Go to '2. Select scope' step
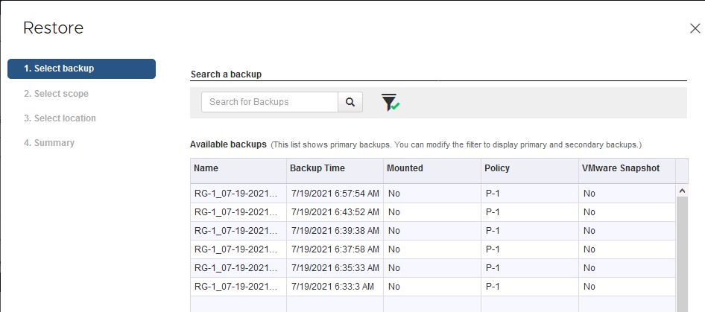 pyautogui.click(x=56, y=94)
